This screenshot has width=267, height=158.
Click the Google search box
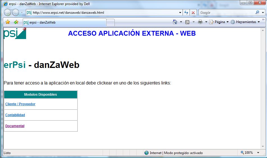(x=227, y=13)
